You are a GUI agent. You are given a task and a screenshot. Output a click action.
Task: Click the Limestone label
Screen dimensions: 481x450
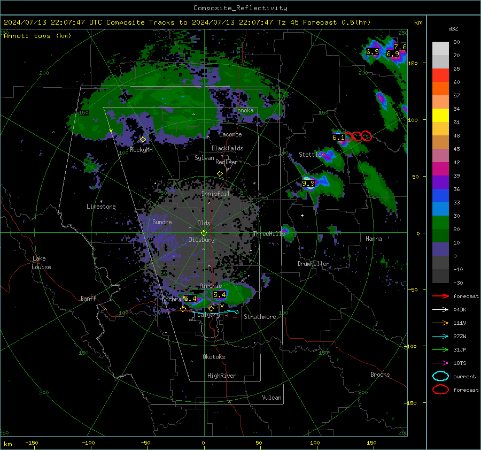coord(101,207)
